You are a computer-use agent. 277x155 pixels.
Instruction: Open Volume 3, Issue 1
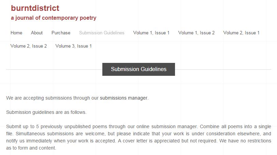[x=74, y=46]
